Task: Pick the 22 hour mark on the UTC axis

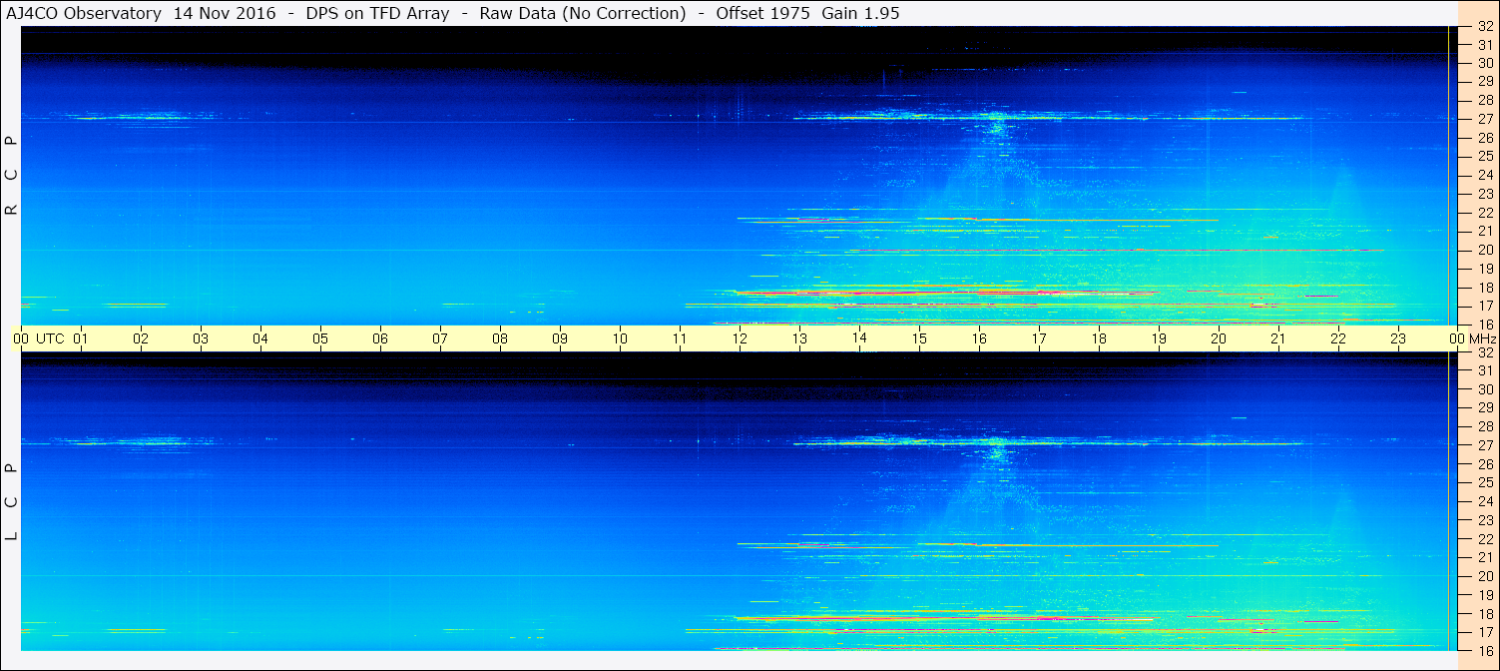Action: click(1338, 338)
